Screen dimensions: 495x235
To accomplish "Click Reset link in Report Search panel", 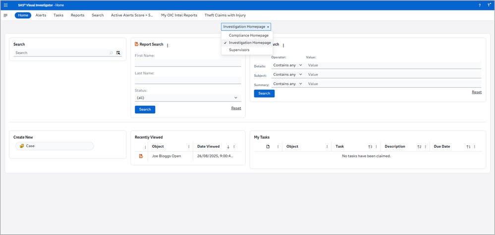I will (x=236, y=108).
